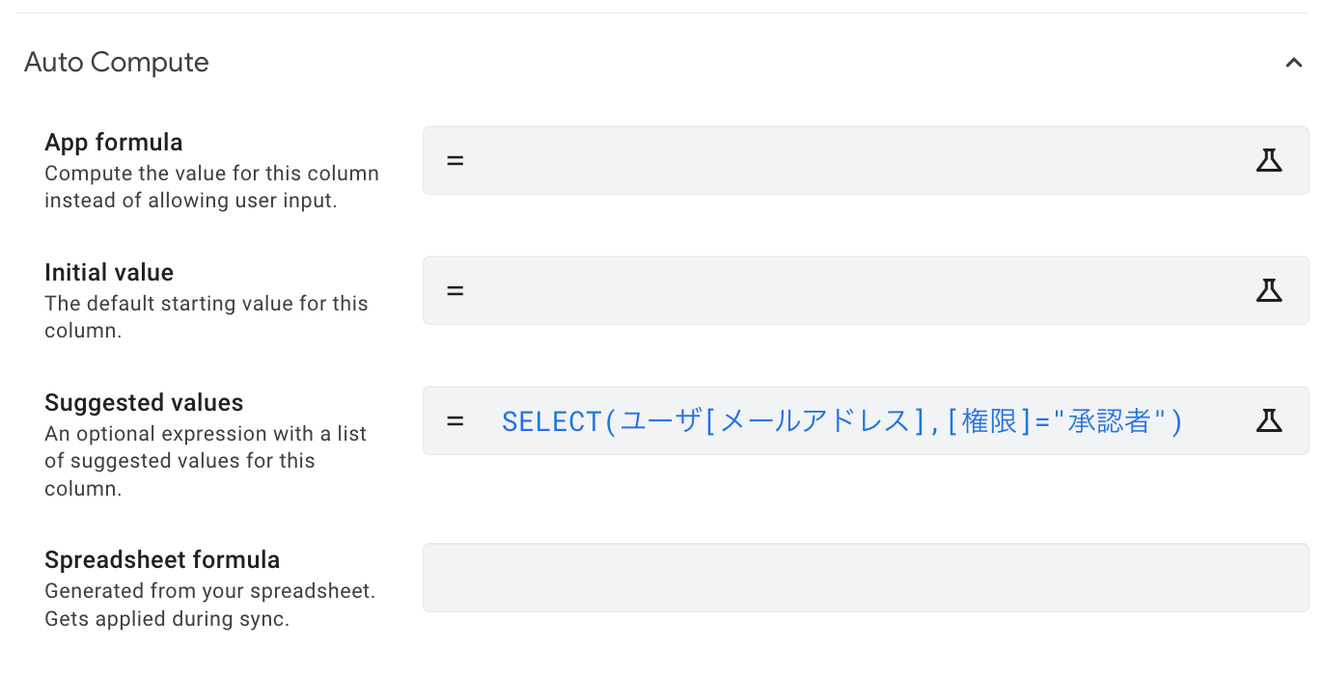Viewport: 1325px width, 674px height.
Task: Click the SELECT expression in Suggested values
Action: pyautogui.click(x=842, y=421)
